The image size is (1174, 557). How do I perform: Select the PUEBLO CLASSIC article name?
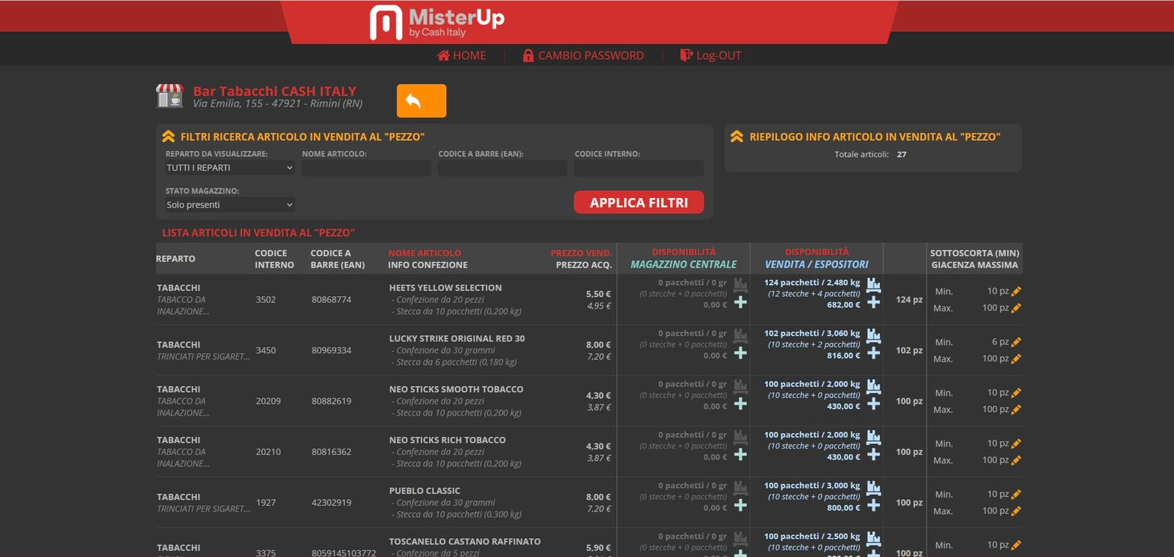425,490
